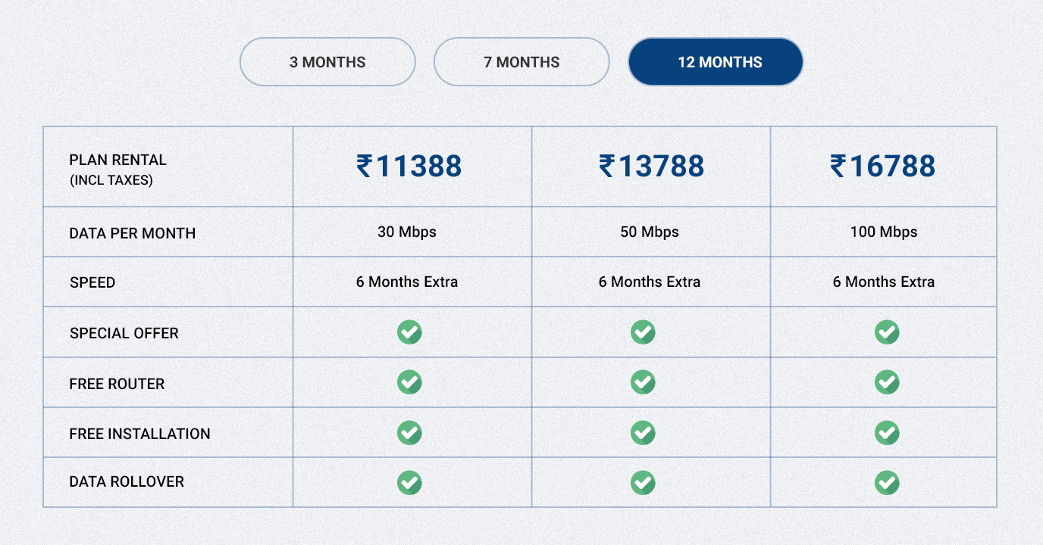Click Free Router checkmark under ₹11388 plan
The width and height of the screenshot is (1043, 545).
(409, 382)
